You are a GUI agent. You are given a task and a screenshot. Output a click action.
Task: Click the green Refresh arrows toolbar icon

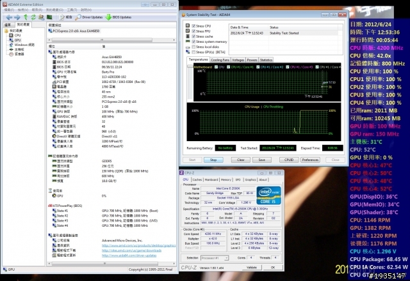pos(33,17)
